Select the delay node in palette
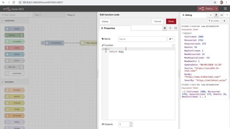Image resolution: width=230 pixels, height=129 pixels. [x=14, y=122]
